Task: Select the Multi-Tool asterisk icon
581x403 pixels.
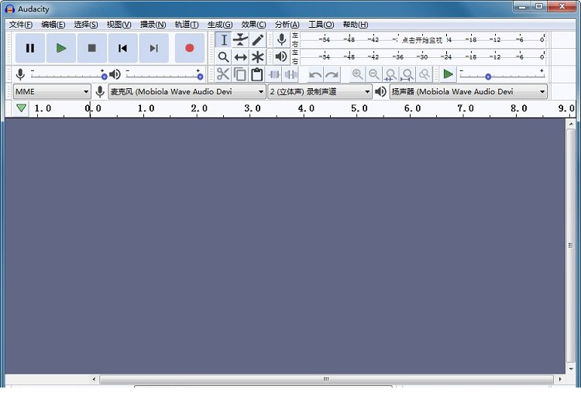Action: coord(258,57)
